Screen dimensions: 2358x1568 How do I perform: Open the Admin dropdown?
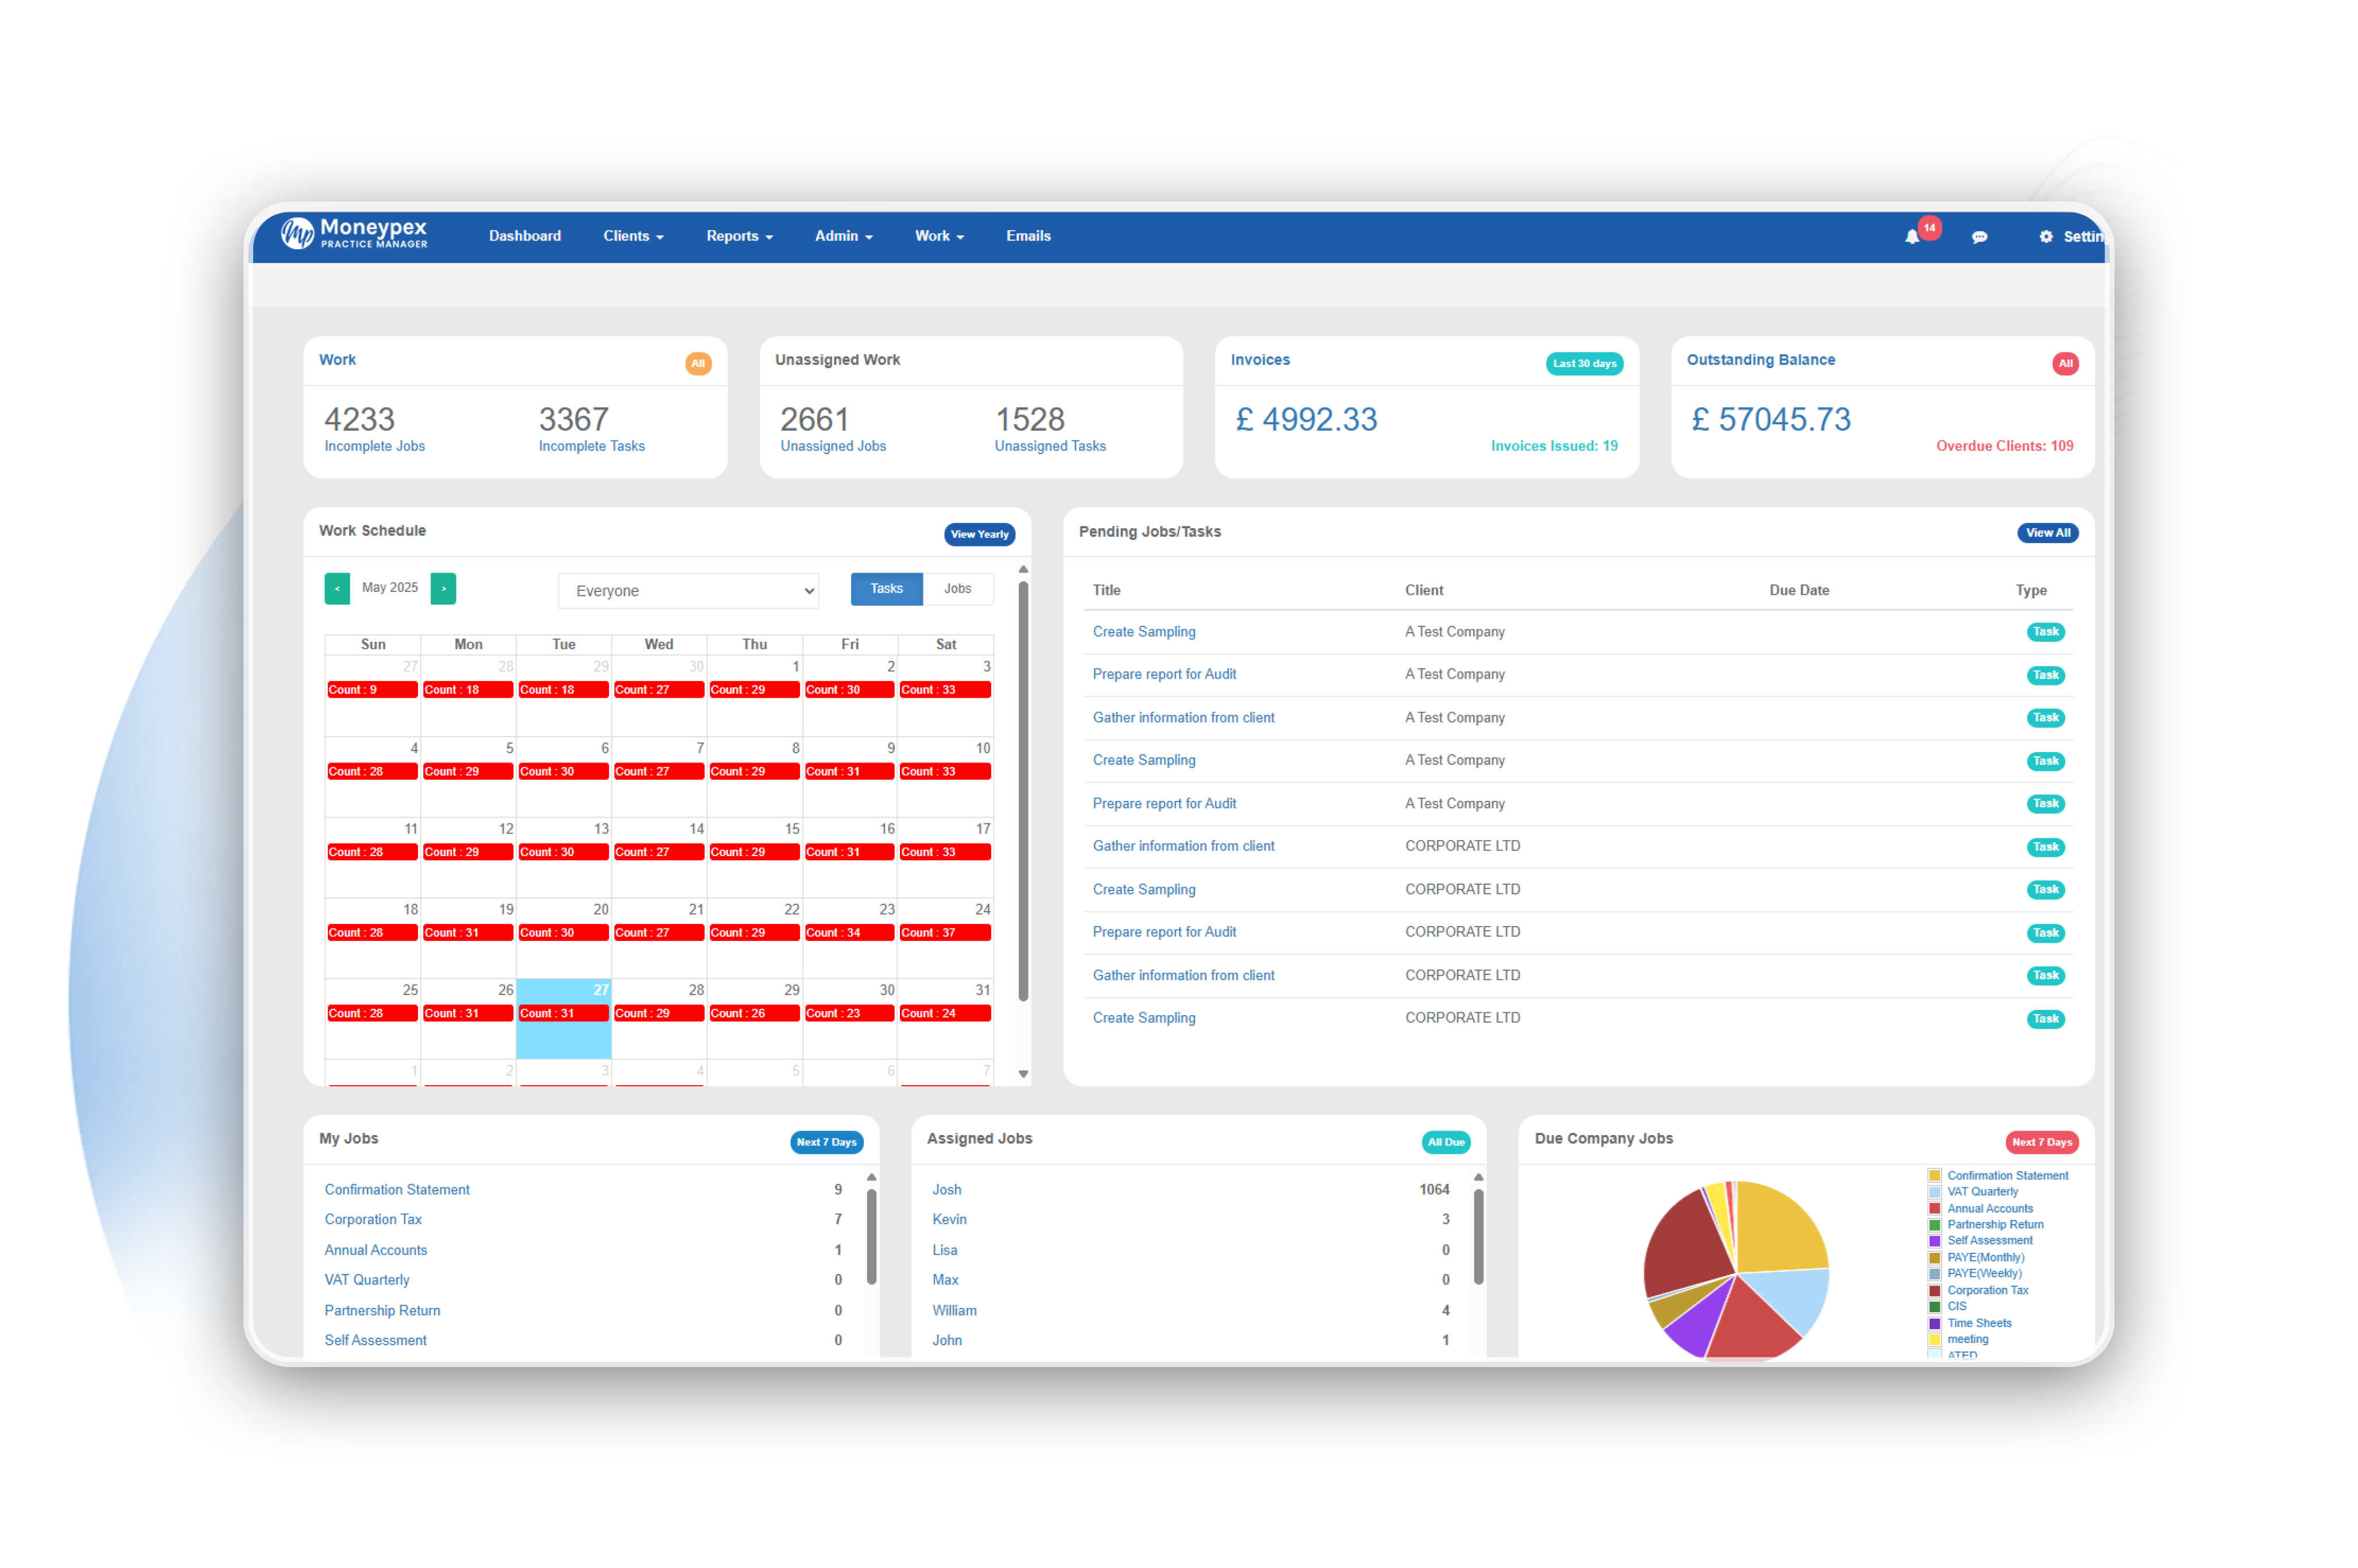click(843, 236)
